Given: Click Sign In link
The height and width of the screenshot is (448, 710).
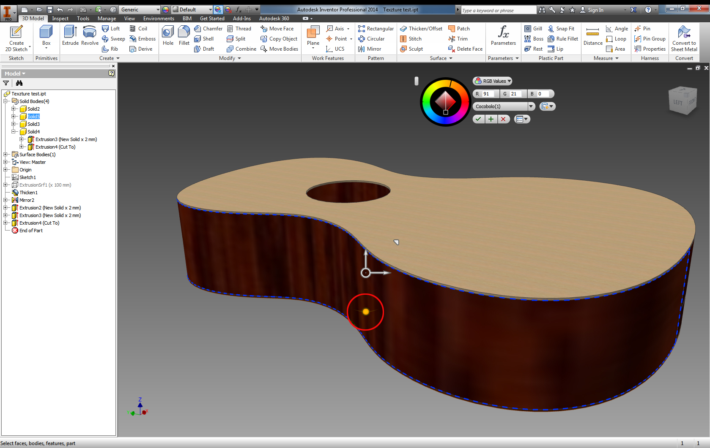Looking at the screenshot, I should tap(595, 10).
